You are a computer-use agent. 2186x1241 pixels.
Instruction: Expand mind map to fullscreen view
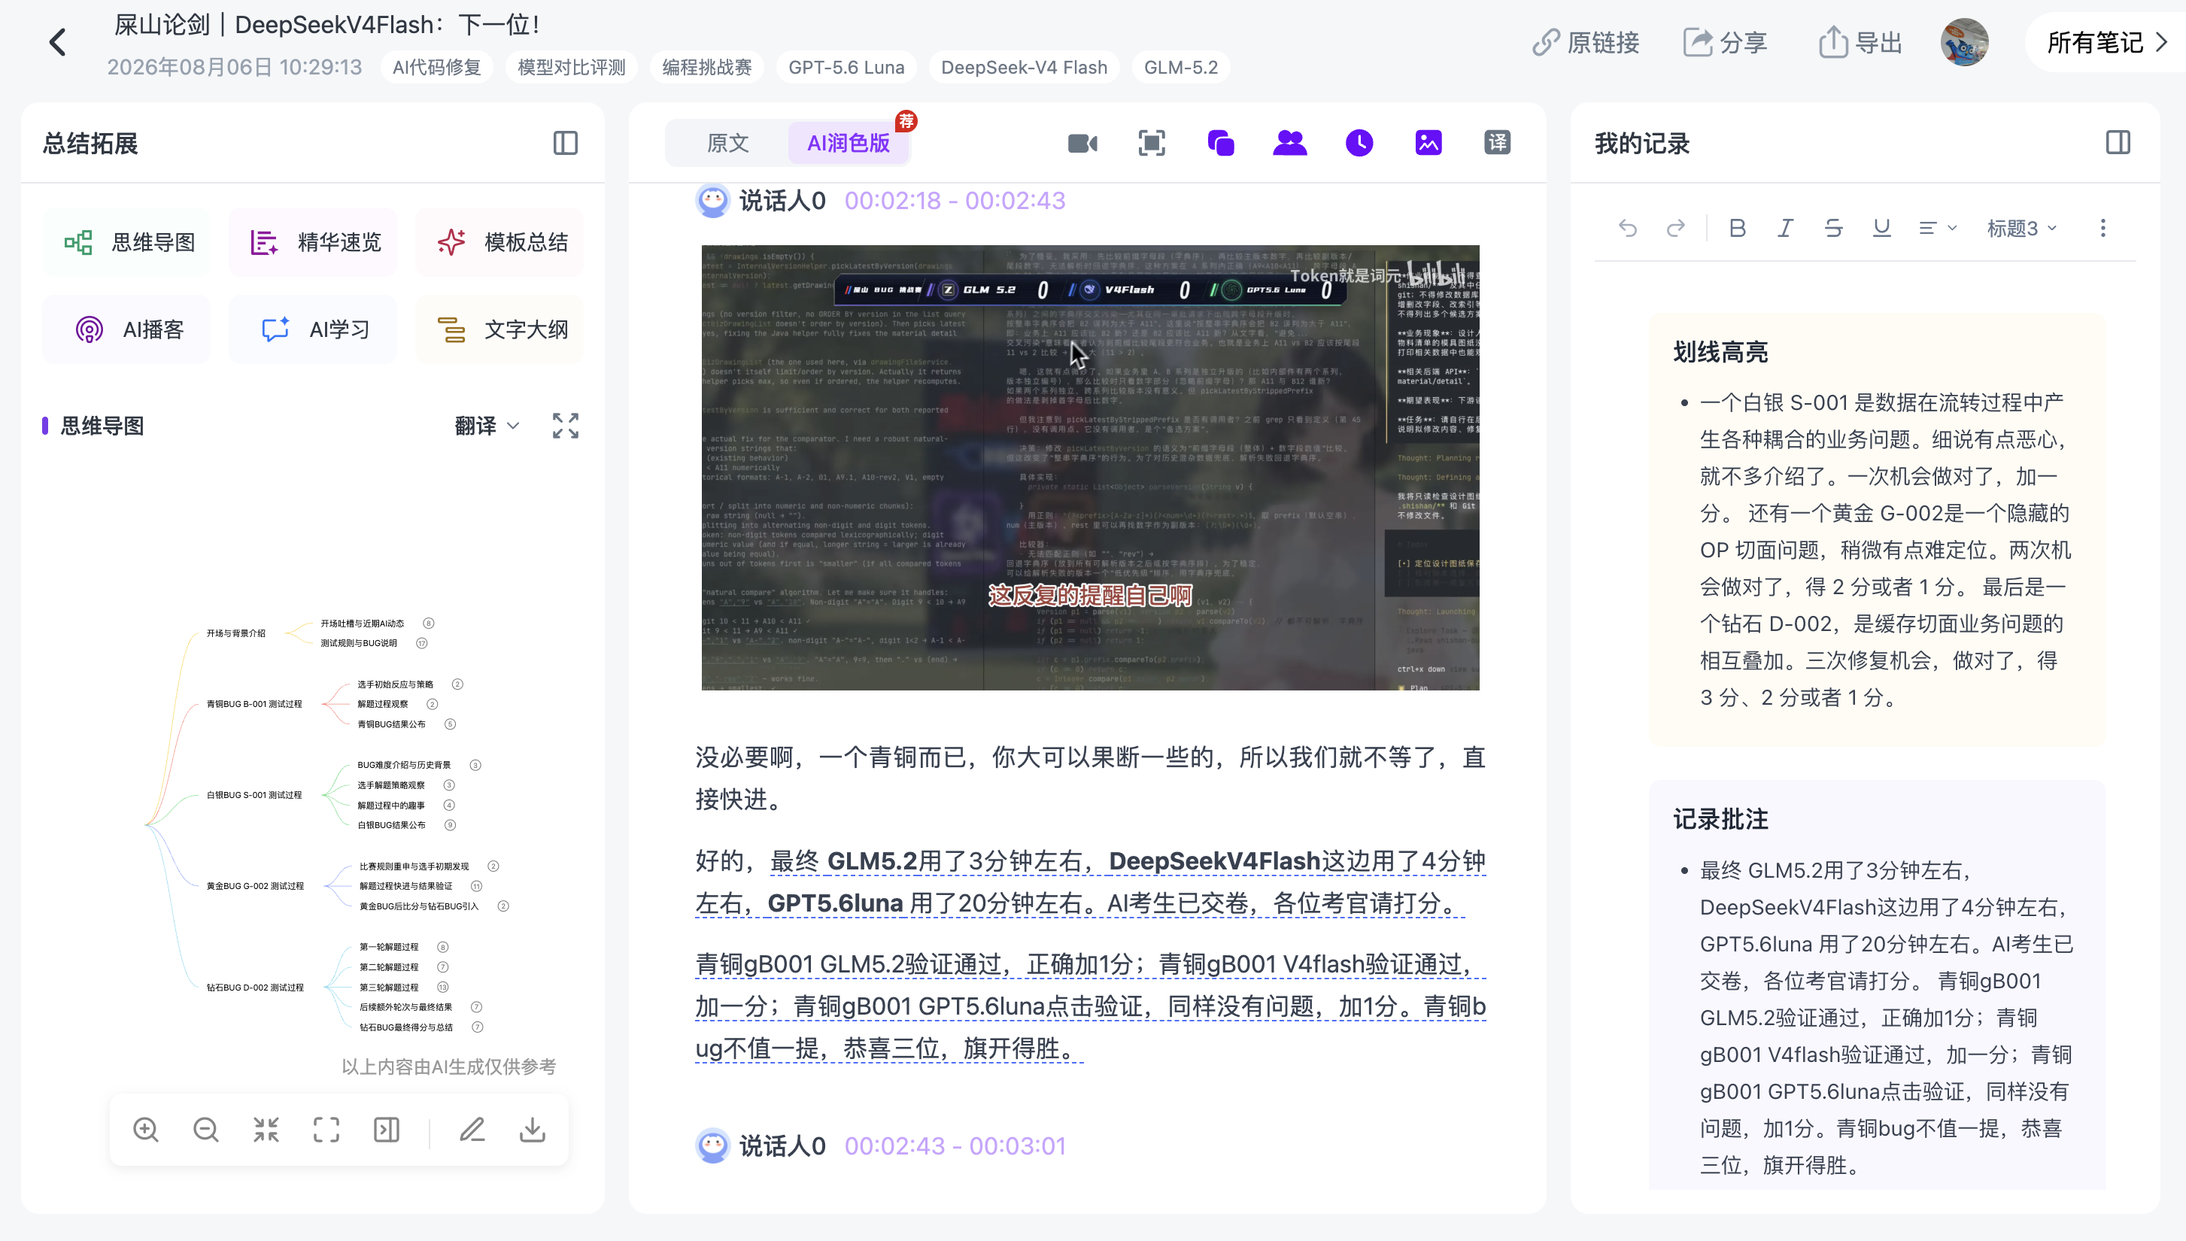[565, 425]
